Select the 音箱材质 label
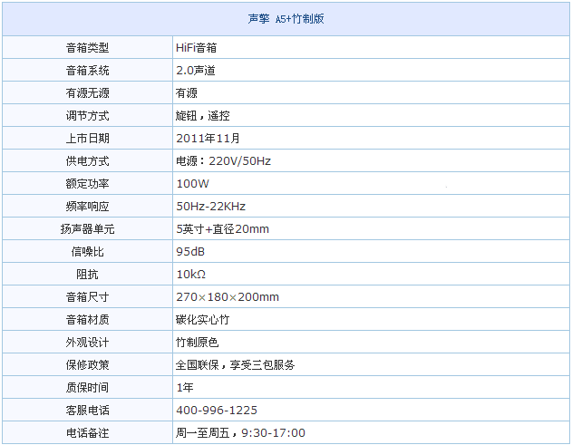 88,319
